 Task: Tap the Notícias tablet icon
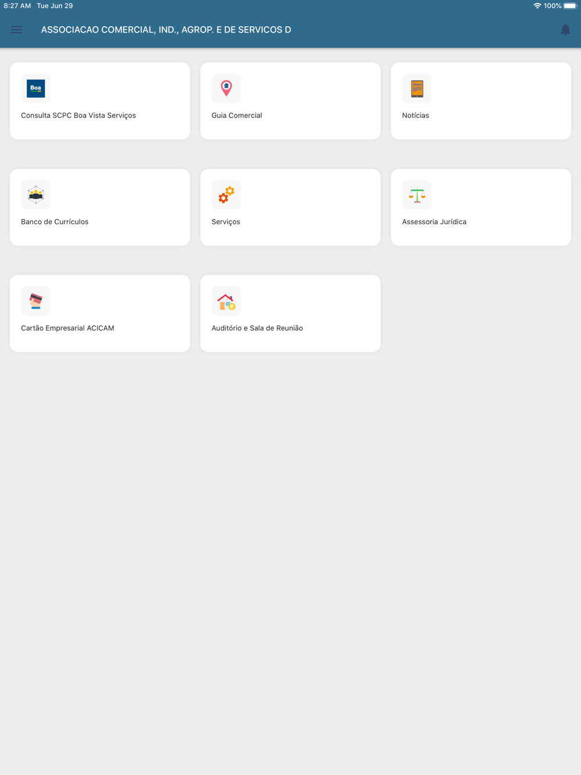click(417, 88)
